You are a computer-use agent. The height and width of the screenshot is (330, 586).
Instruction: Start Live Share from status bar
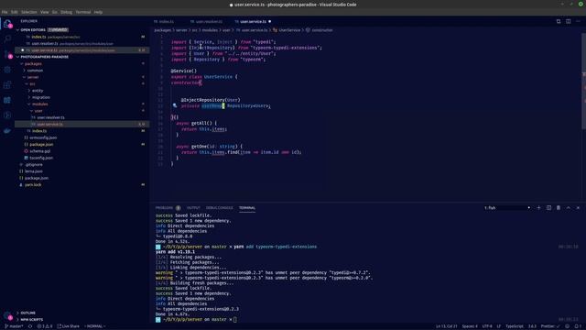point(68,326)
